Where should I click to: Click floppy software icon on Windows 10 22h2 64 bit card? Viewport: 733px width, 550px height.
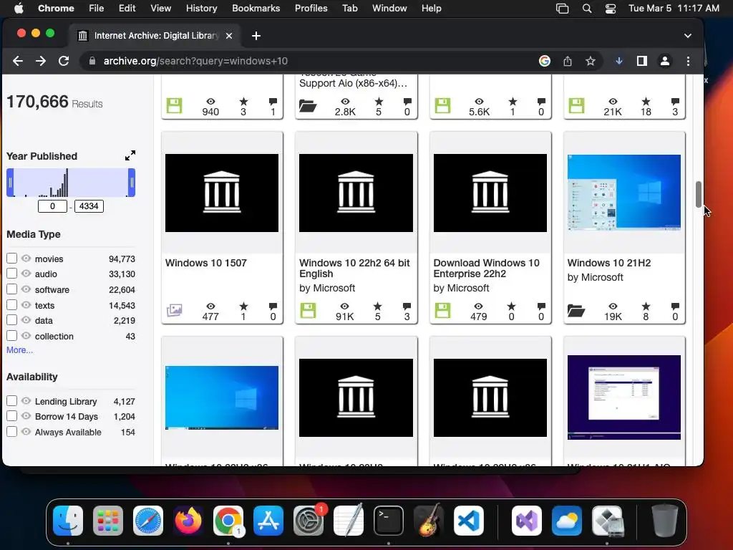pyautogui.click(x=308, y=311)
